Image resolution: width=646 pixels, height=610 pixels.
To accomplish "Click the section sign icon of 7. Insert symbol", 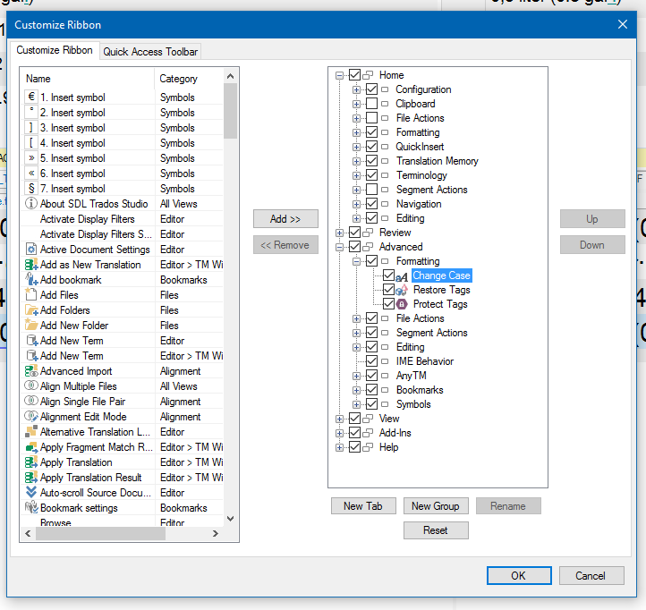I will tap(31, 188).
